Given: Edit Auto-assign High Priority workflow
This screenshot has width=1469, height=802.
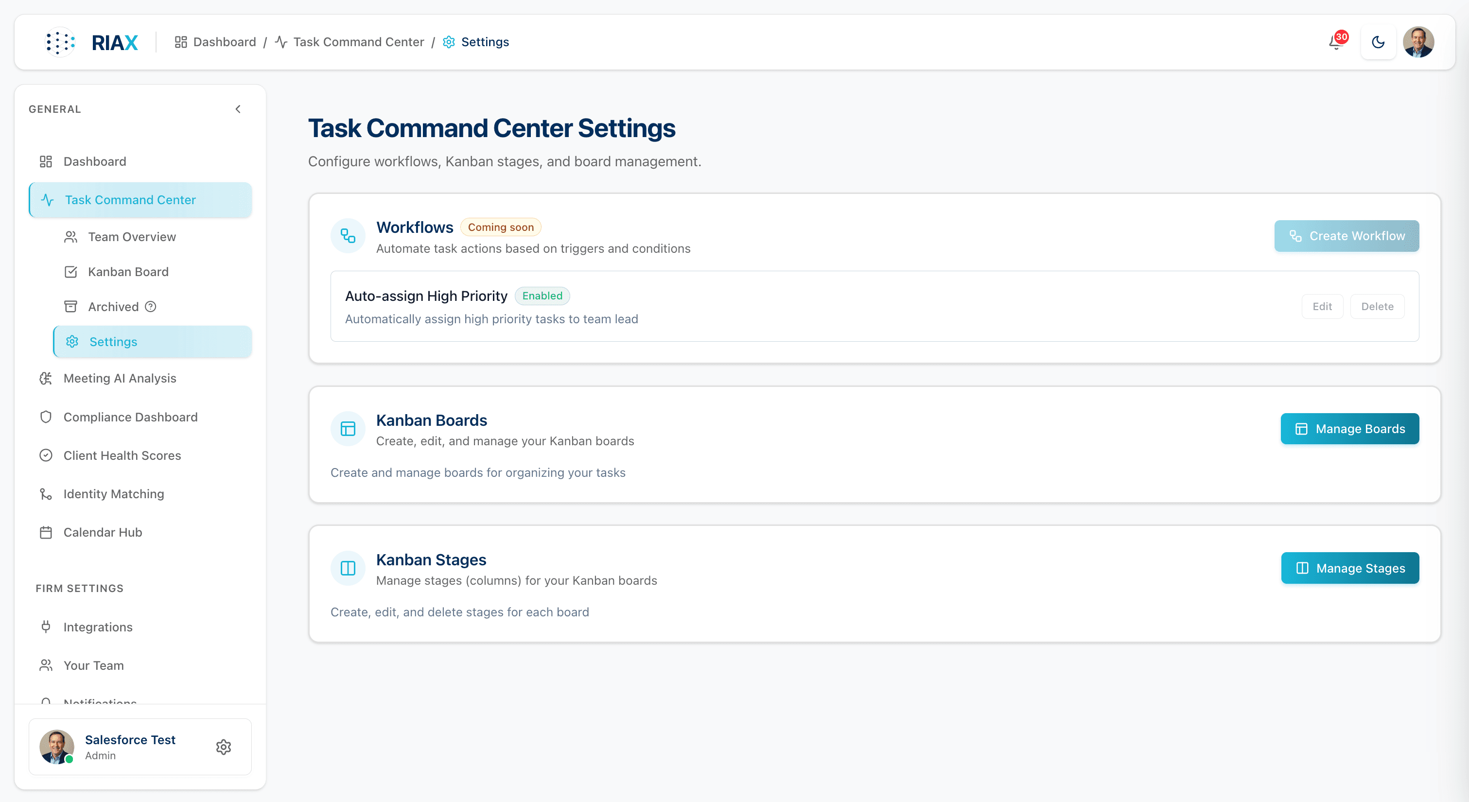Looking at the screenshot, I should [1322, 306].
